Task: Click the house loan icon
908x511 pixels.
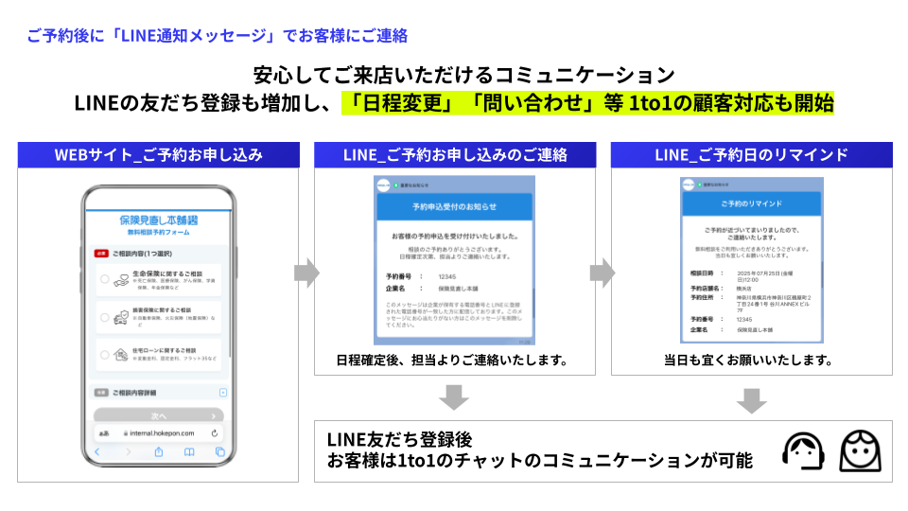Action: pos(121,355)
